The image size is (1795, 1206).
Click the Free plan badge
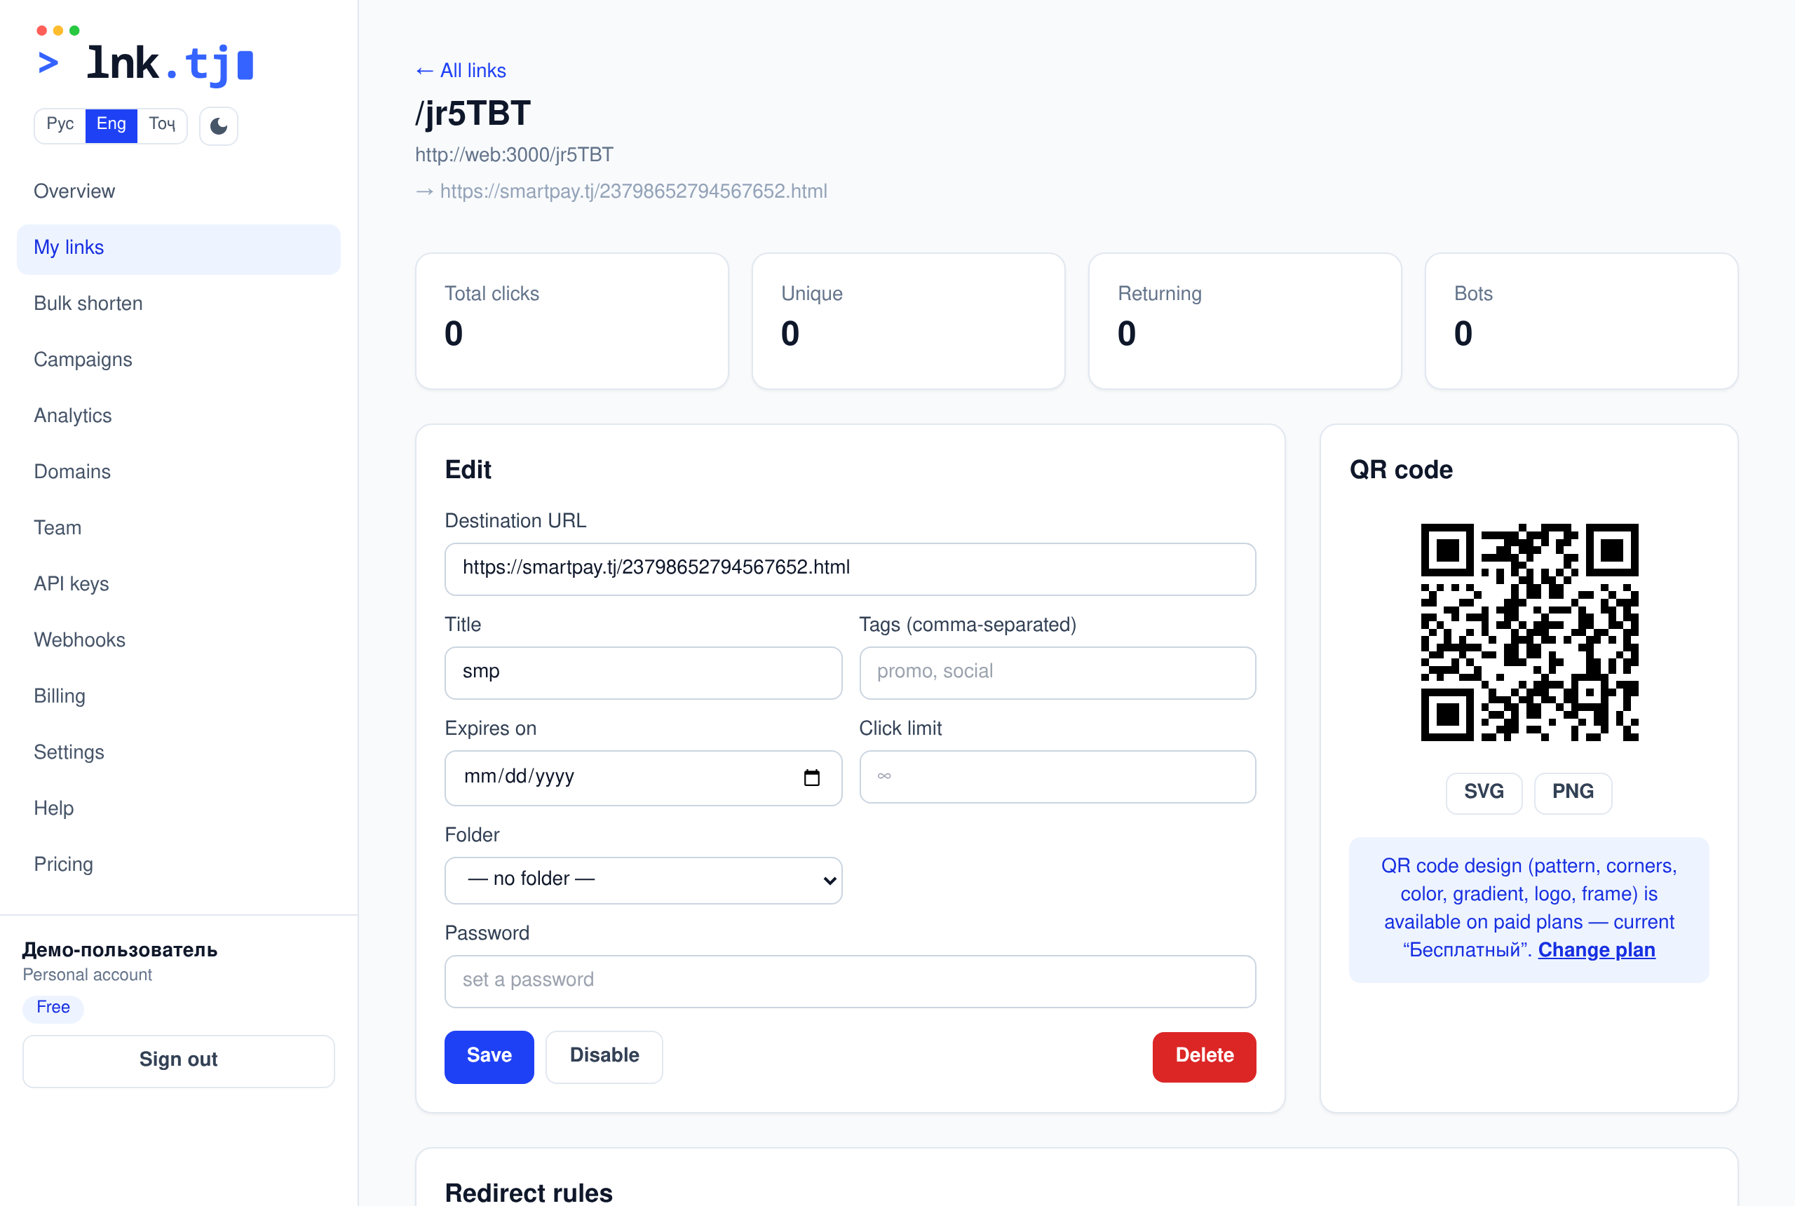click(x=53, y=1008)
